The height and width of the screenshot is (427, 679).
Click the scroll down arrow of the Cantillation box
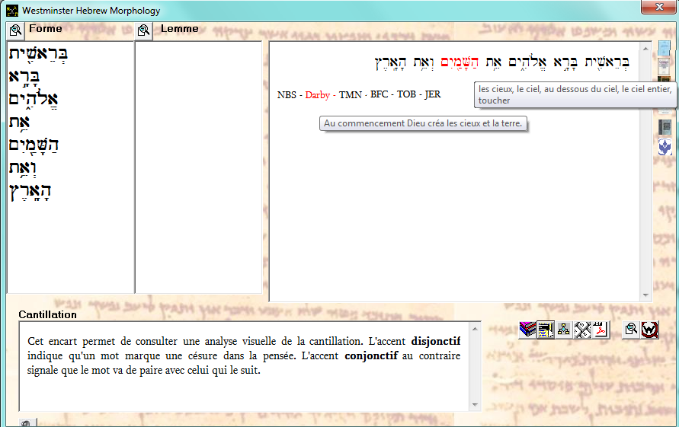click(x=475, y=405)
